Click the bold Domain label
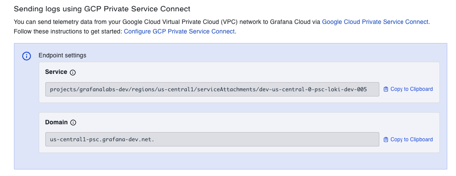Viewport: 456px width, 176px height. click(56, 123)
